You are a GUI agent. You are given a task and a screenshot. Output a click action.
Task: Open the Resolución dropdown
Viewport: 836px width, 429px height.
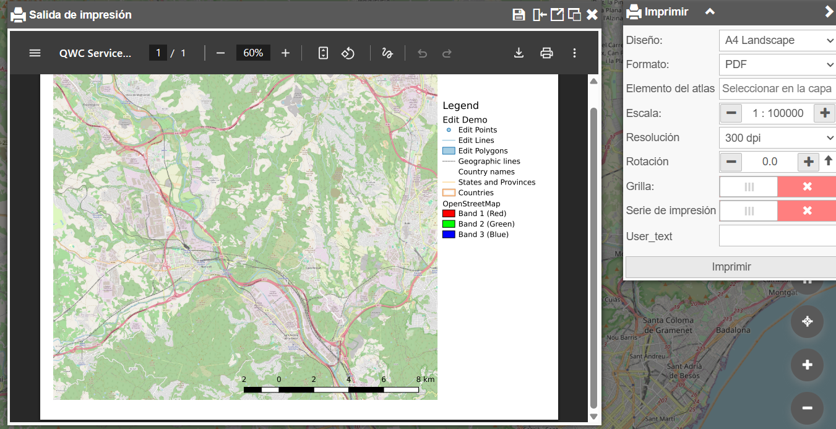(777, 138)
